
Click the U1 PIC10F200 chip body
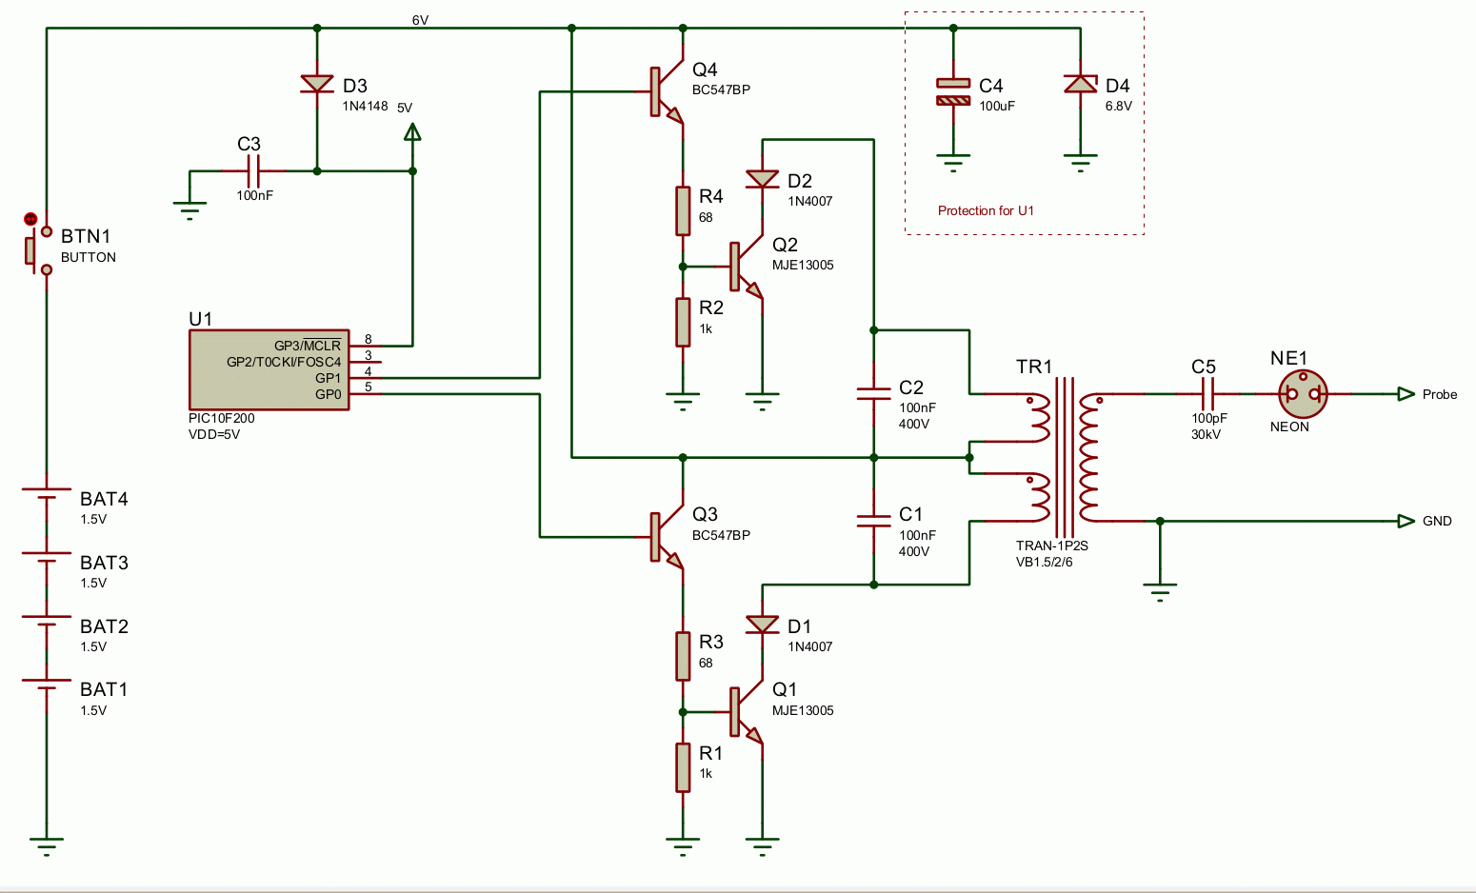(x=269, y=370)
